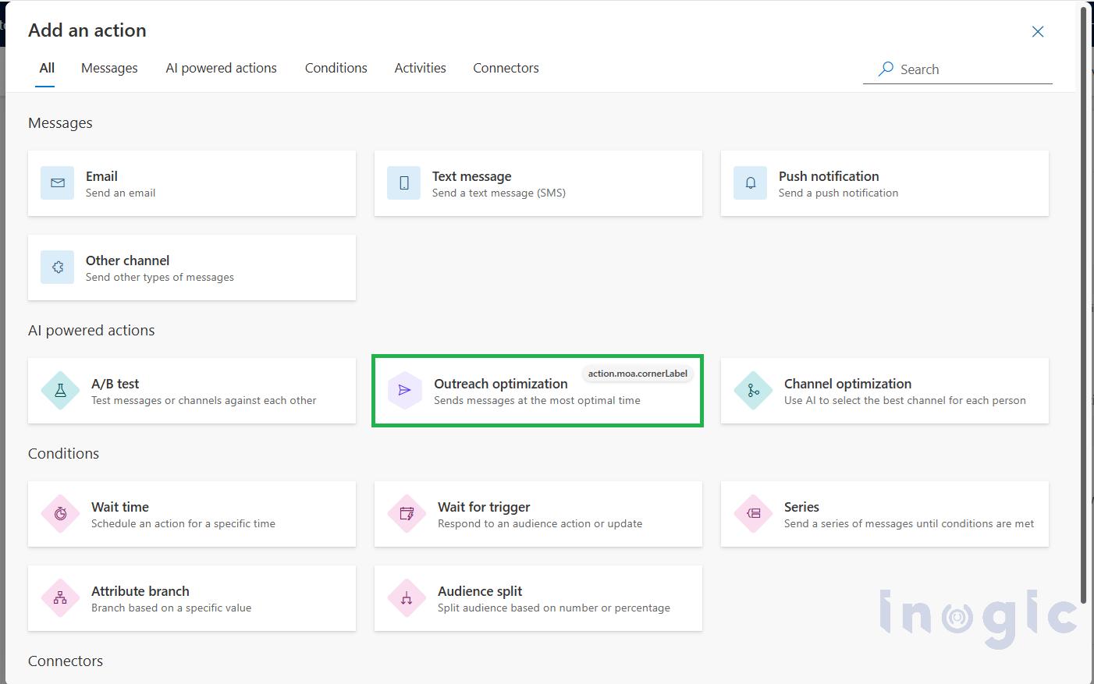Viewport: 1094px width, 684px height.
Task: Switch to the All tab
Action: pos(47,68)
